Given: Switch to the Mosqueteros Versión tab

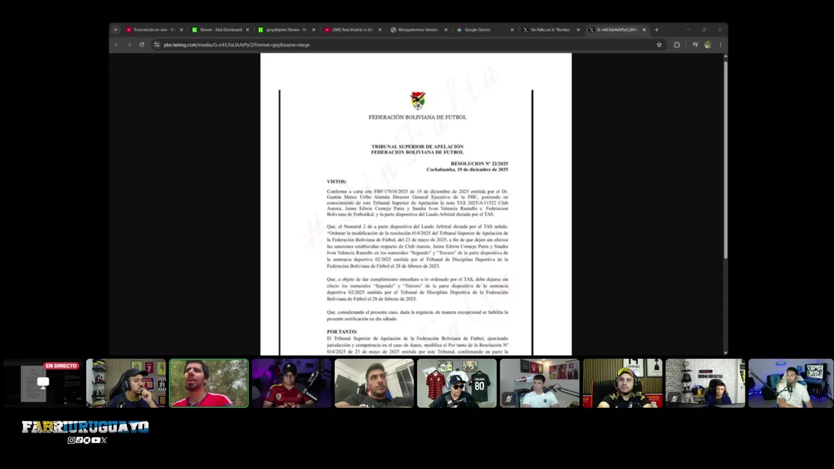Looking at the screenshot, I should pos(418,29).
